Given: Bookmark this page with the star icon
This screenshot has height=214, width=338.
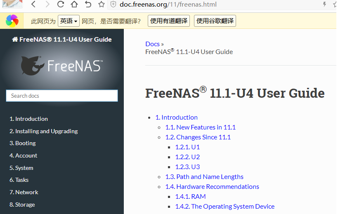Looking at the screenshot, I should (x=101, y=4).
